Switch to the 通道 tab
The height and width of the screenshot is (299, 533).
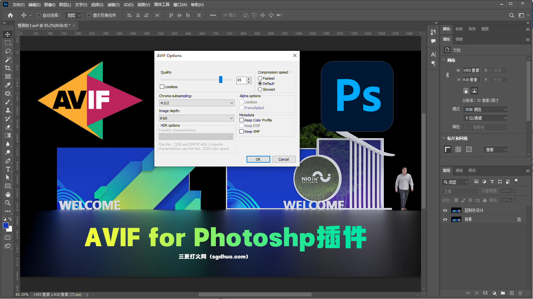click(x=459, y=170)
